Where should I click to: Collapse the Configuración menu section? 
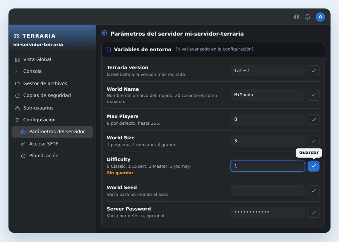pos(52,120)
